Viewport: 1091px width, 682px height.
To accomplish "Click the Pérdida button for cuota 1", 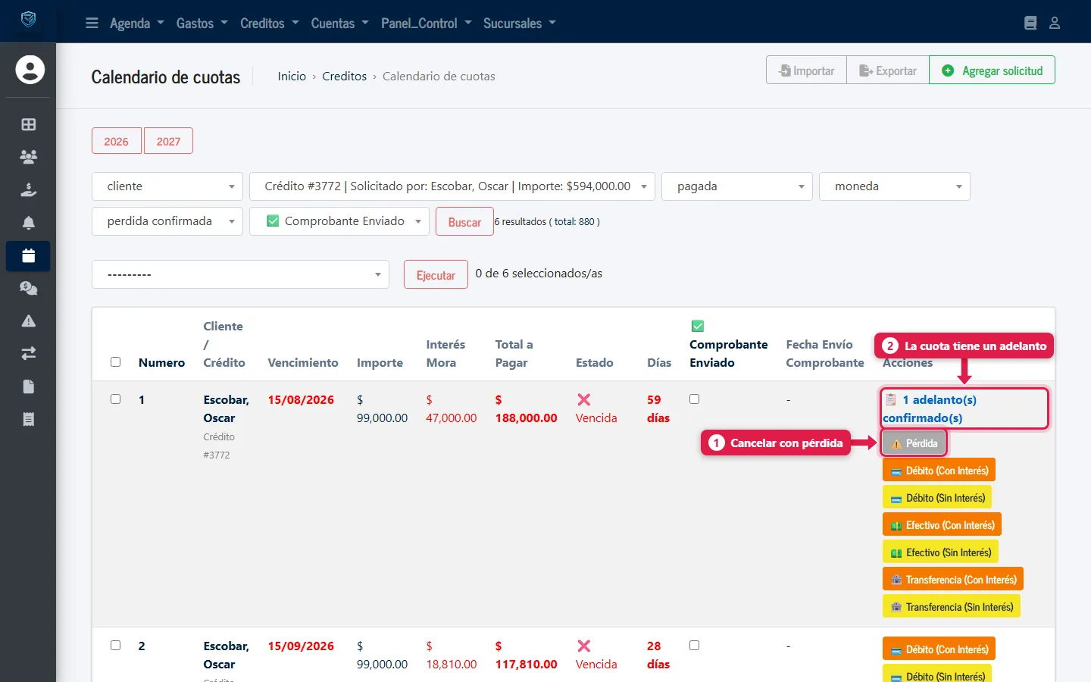I will (x=914, y=443).
